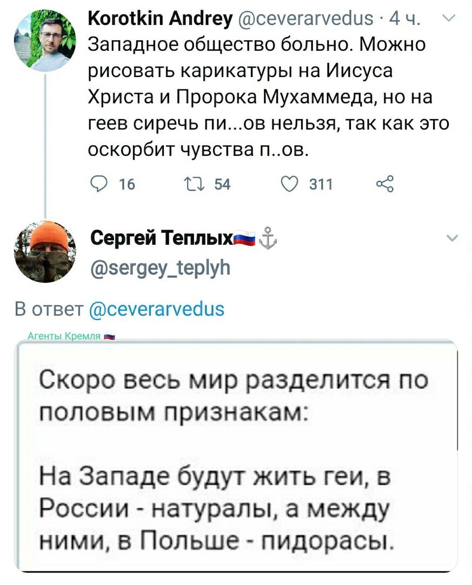Click the @sergey_teplyh handle
This screenshot has height=585, width=472.
pyautogui.click(x=161, y=268)
